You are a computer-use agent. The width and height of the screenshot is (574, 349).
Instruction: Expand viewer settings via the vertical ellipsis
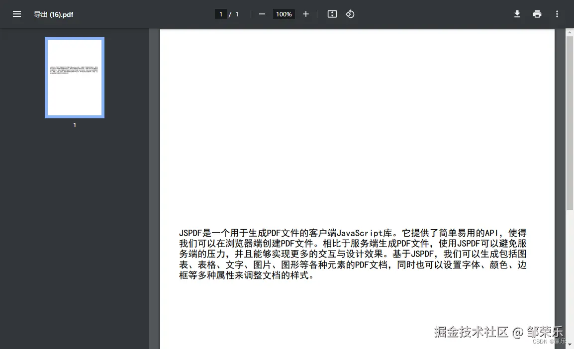pos(557,14)
